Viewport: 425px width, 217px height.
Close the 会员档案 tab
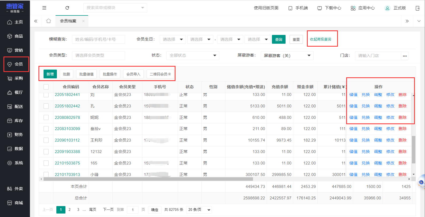tap(83, 21)
